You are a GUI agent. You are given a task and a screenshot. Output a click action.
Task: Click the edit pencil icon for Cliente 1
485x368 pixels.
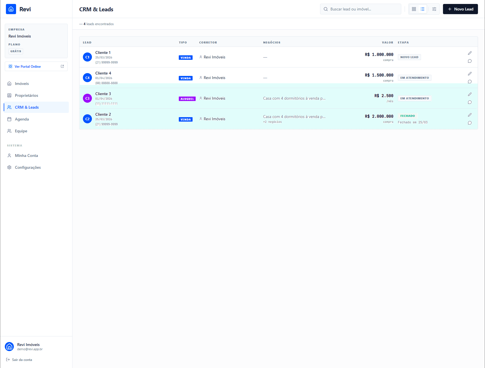(469, 53)
